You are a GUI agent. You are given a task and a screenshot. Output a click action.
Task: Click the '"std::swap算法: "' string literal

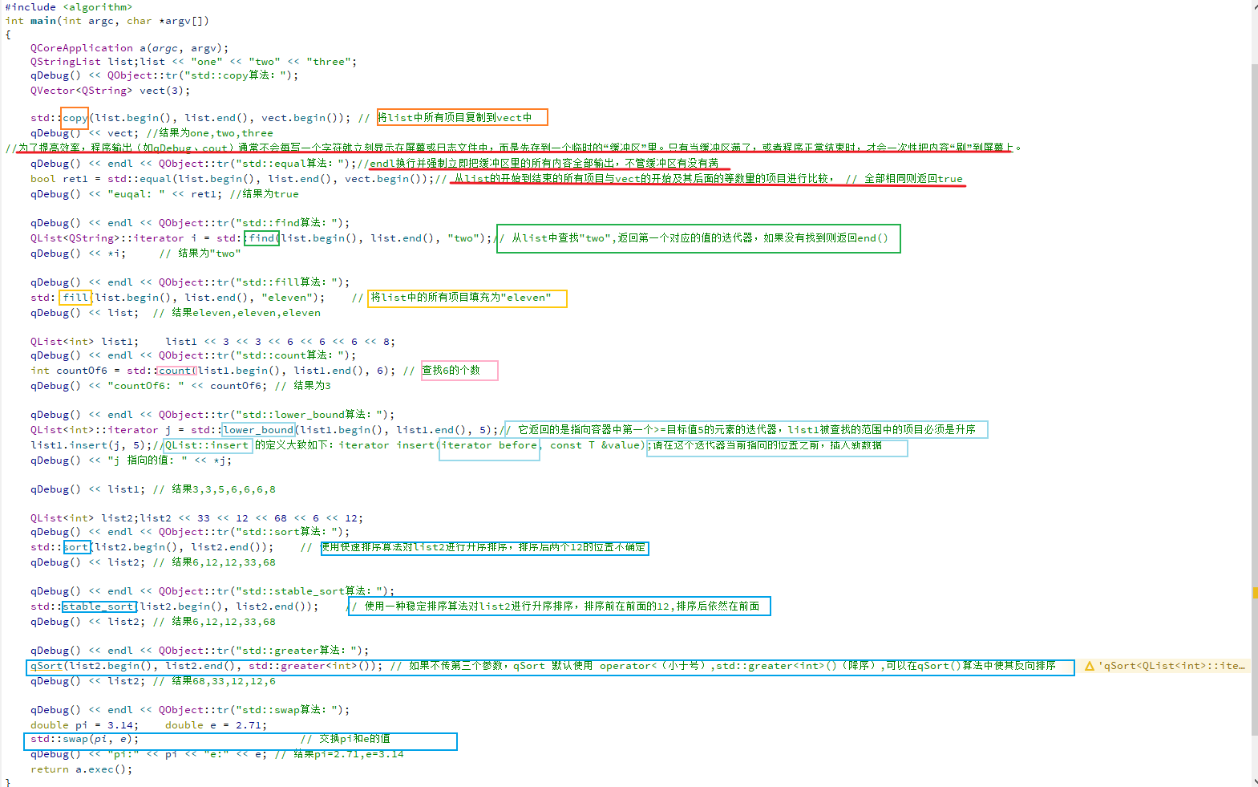point(287,710)
